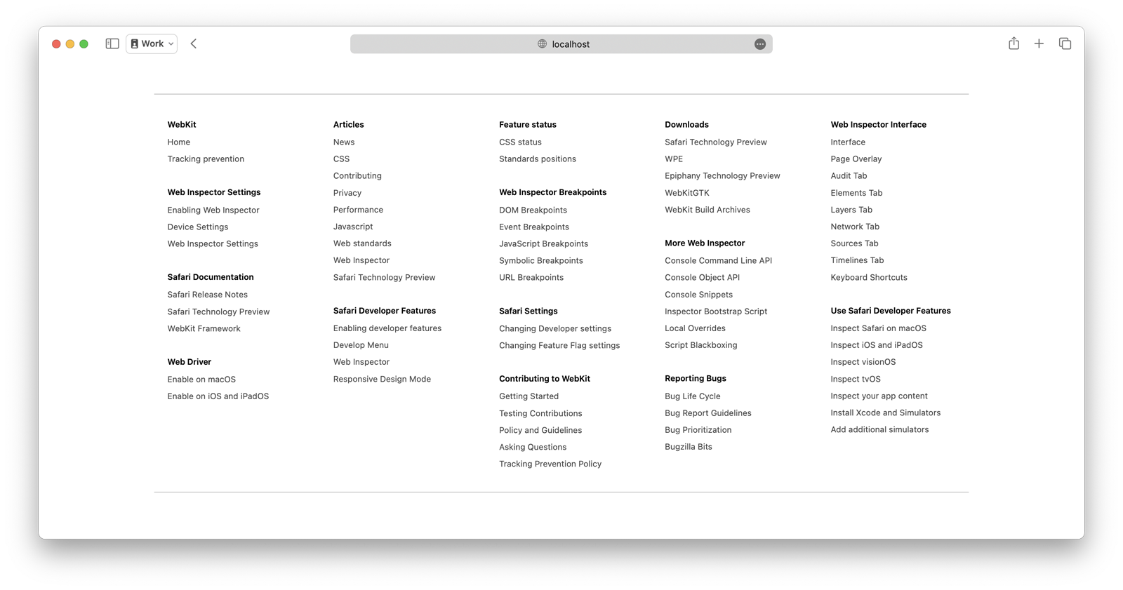Screen dimensions: 1123x590
Task: Open Console Command Line API link
Action: (718, 261)
